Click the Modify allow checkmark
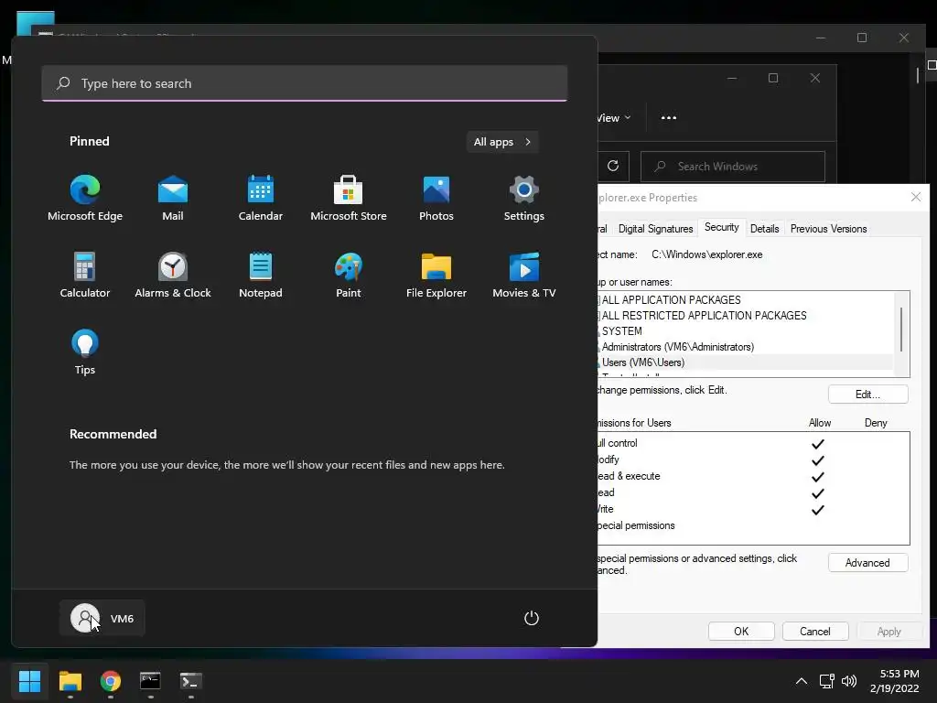 click(818, 460)
